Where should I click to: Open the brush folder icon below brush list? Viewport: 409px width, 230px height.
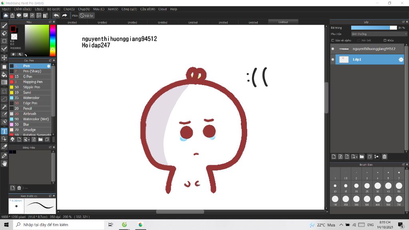point(40,139)
